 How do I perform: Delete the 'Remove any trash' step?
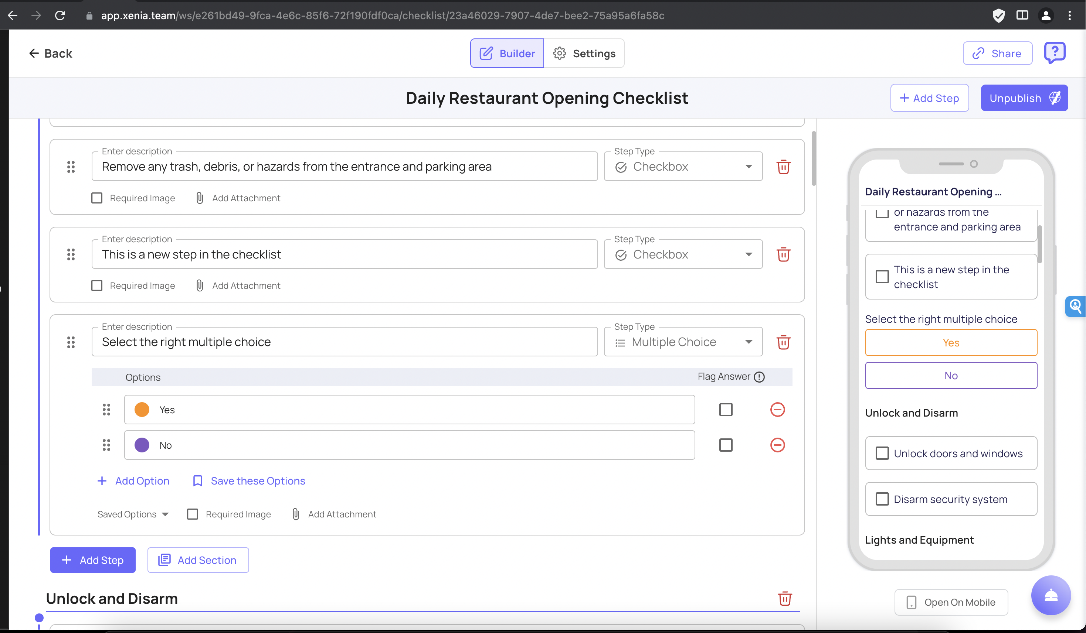tap(783, 167)
